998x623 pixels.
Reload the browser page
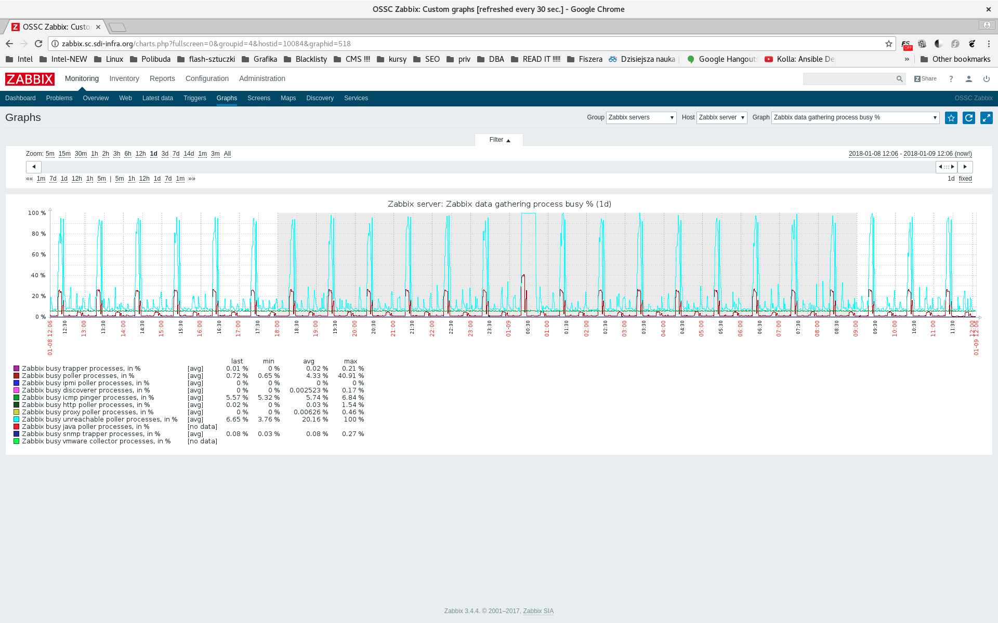38,44
